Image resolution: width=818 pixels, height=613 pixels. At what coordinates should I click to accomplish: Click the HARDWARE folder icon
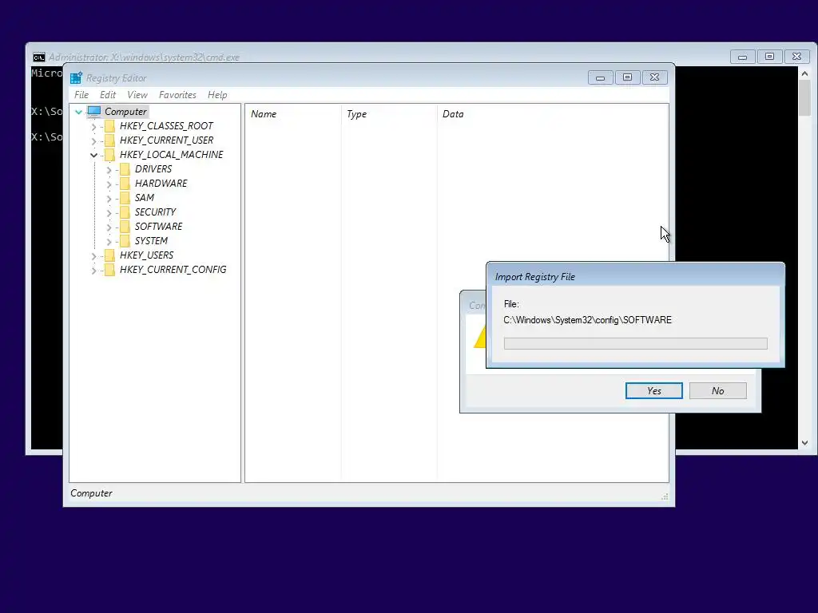point(125,184)
